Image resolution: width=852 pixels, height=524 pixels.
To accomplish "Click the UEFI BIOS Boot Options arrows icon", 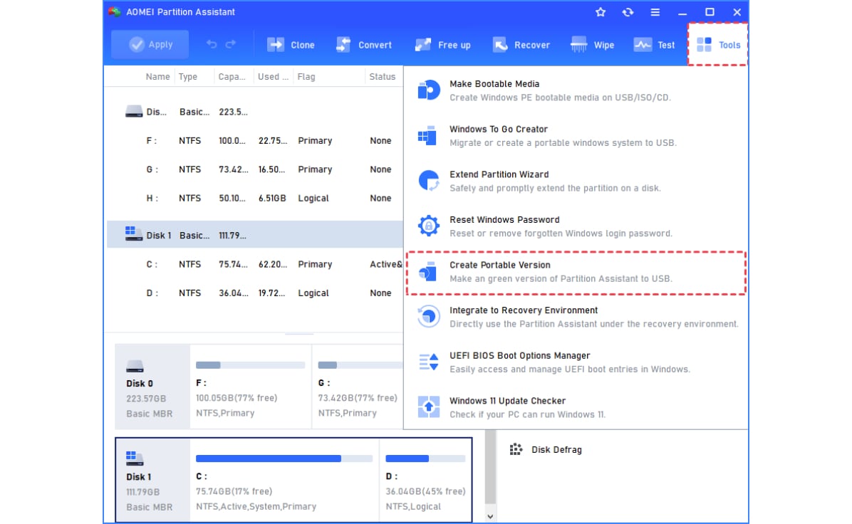I will pos(429,362).
